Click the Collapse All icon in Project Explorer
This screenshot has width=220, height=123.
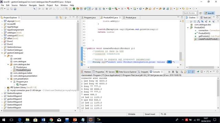[x=57, y=17]
